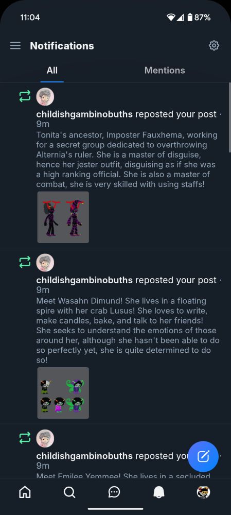Open Chat messages from bottom navigation
This screenshot has height=515, width=231.
click(114, 492)
